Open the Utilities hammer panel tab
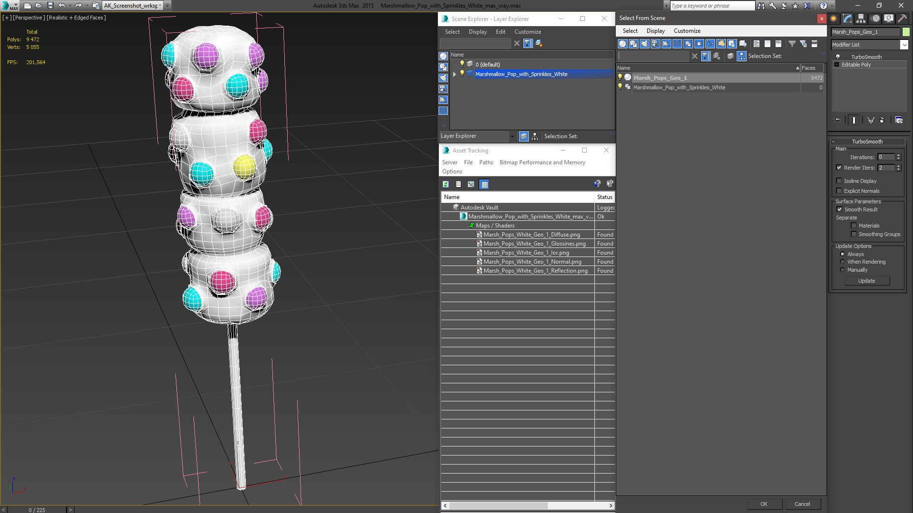The height and width of the screenshot is (513, 913). [902, 19]
